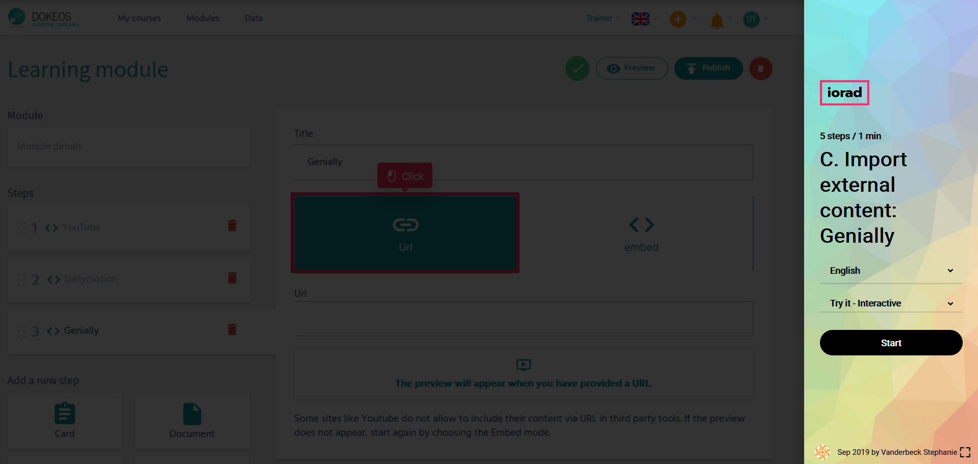Open the notifications bell icon
978x464 pixels.
(716, 20)
